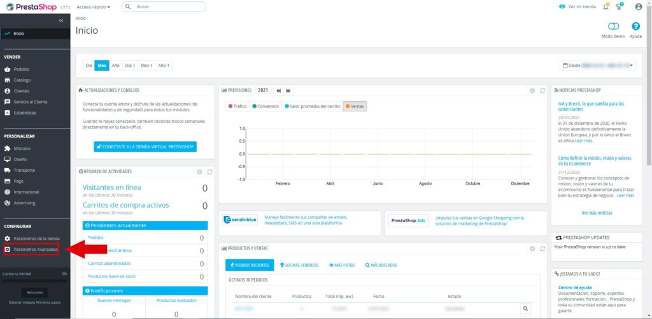Collapse the sidebar with double chevron icon
This screenshot has height=319, width=652.
click(x=61, y=20)
